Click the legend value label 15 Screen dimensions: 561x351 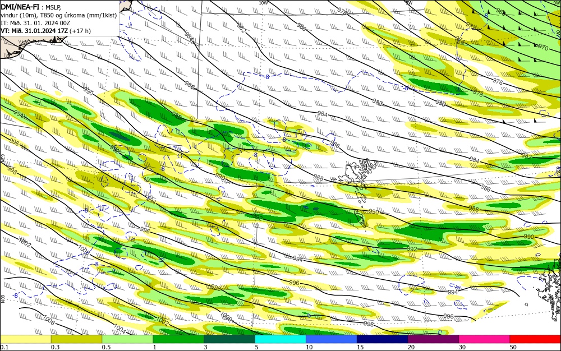(360, 347)
